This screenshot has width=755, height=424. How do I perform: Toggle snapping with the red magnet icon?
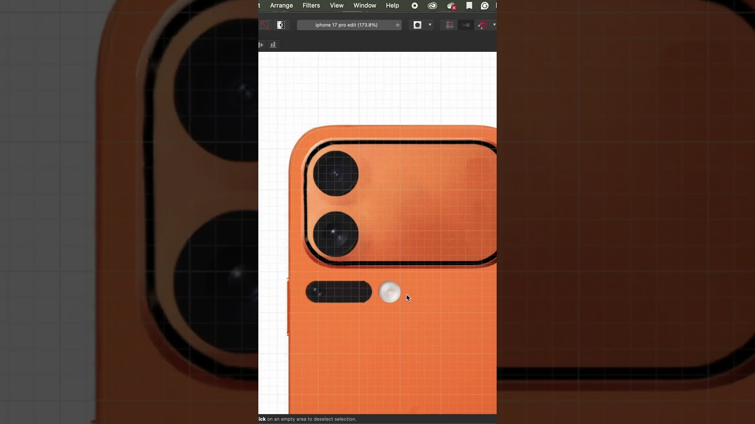point(482,25)
